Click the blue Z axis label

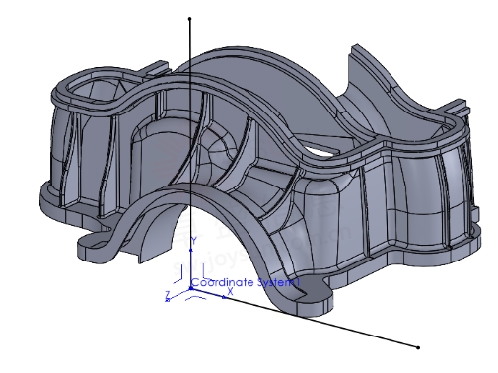(x=167, y=295)
